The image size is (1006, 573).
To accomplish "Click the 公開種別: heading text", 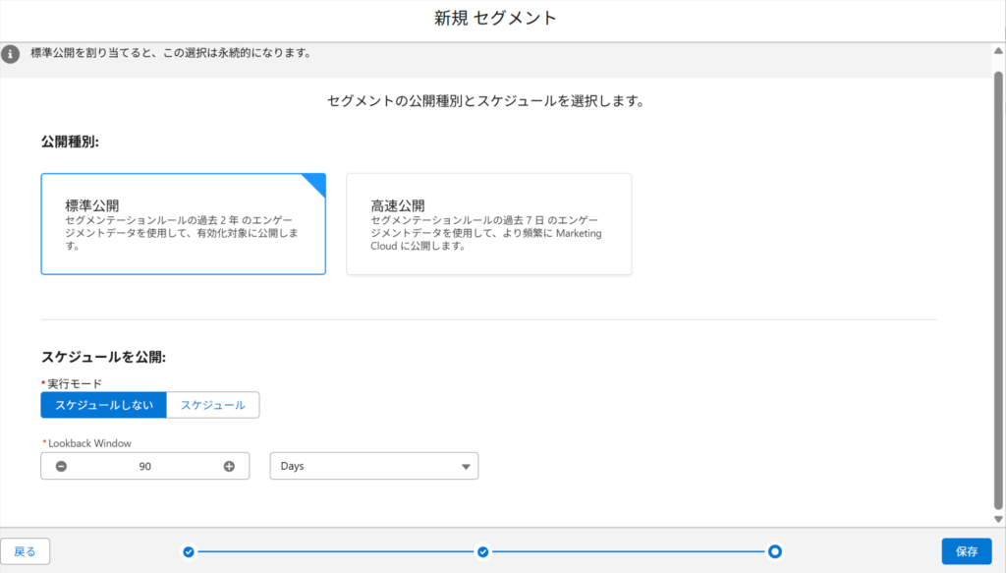I will [70, 142].
